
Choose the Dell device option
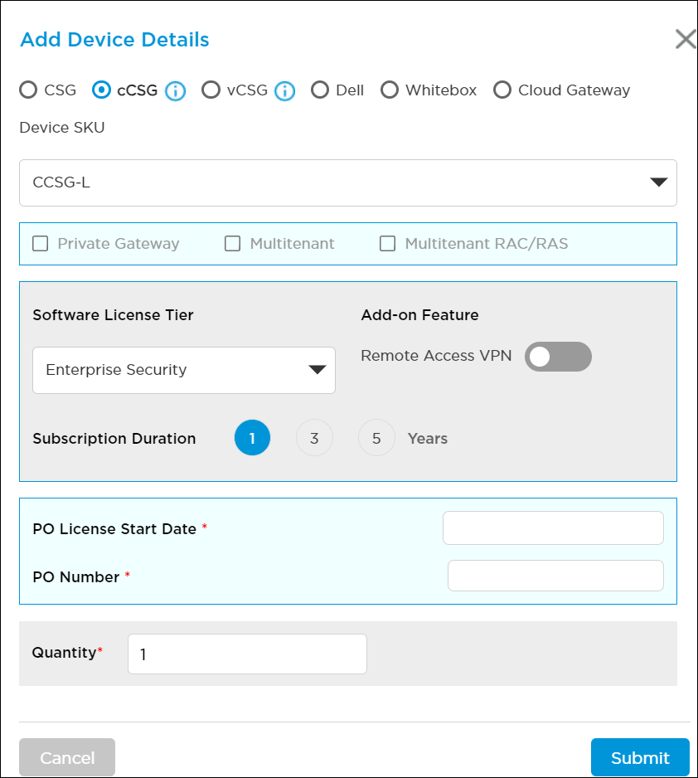[320, 90]
